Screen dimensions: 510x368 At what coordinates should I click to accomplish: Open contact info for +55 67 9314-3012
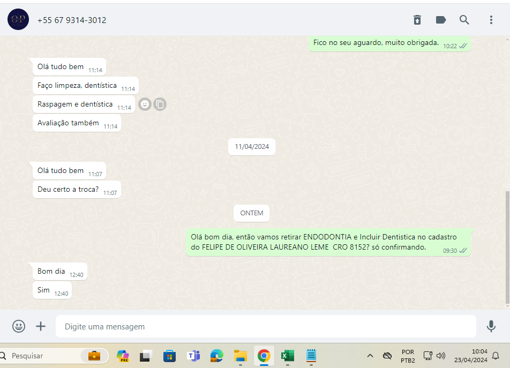click(72, 20)
